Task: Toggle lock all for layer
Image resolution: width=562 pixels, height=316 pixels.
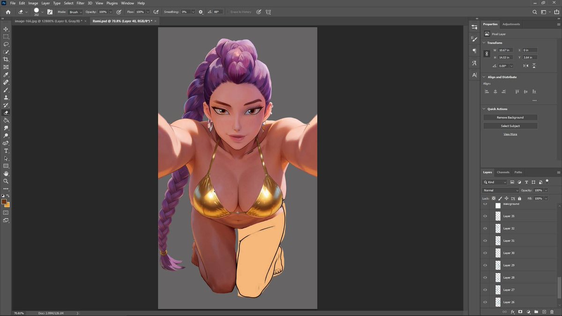Action: click(519, 198)
